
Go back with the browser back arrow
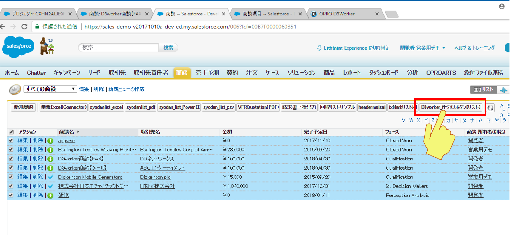[3, 27]
